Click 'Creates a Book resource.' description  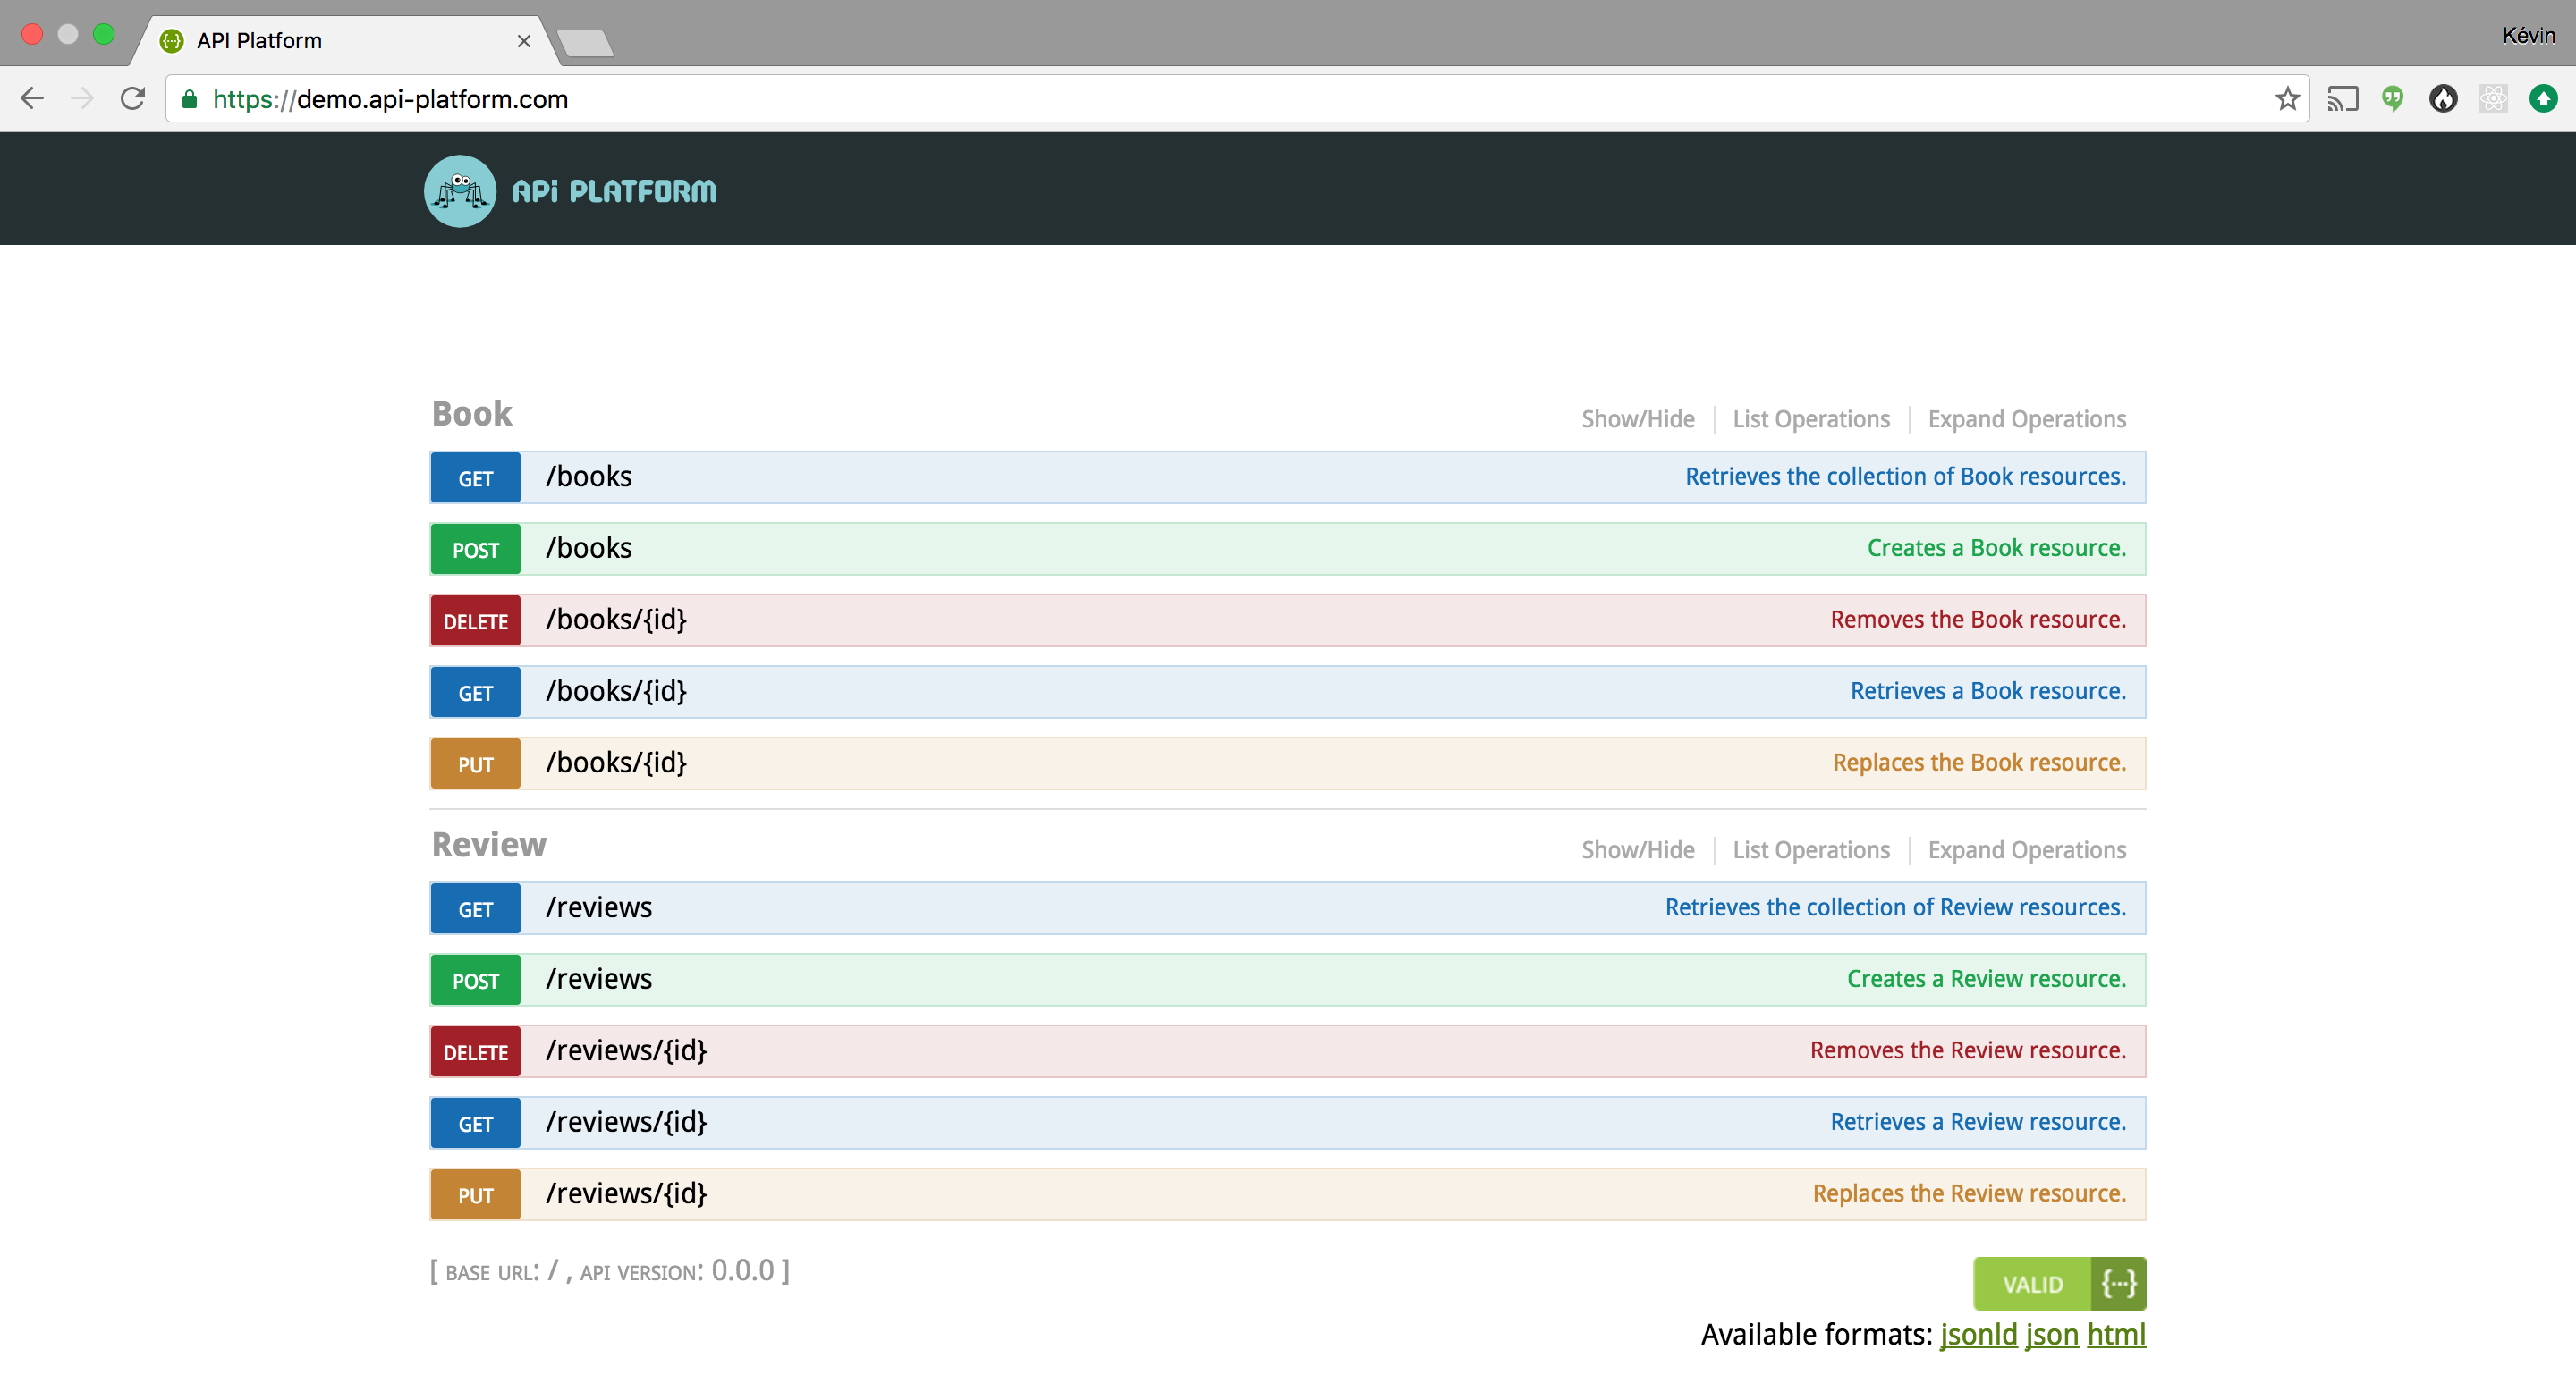[1996, 548]
